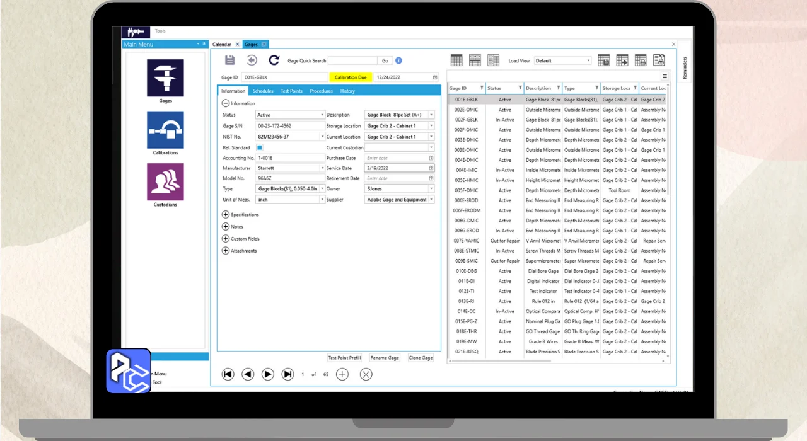Click the Calibration Due yellow label
The width and height of the screenshot is (807, 441).
coord(351,77)
